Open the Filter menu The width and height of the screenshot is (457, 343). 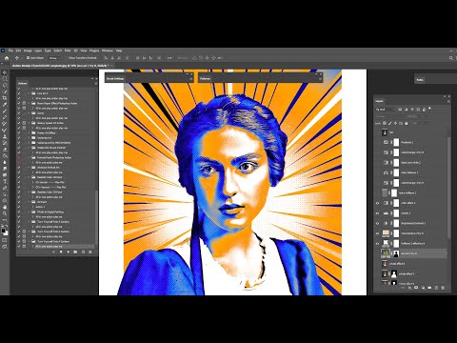[68, 50]
